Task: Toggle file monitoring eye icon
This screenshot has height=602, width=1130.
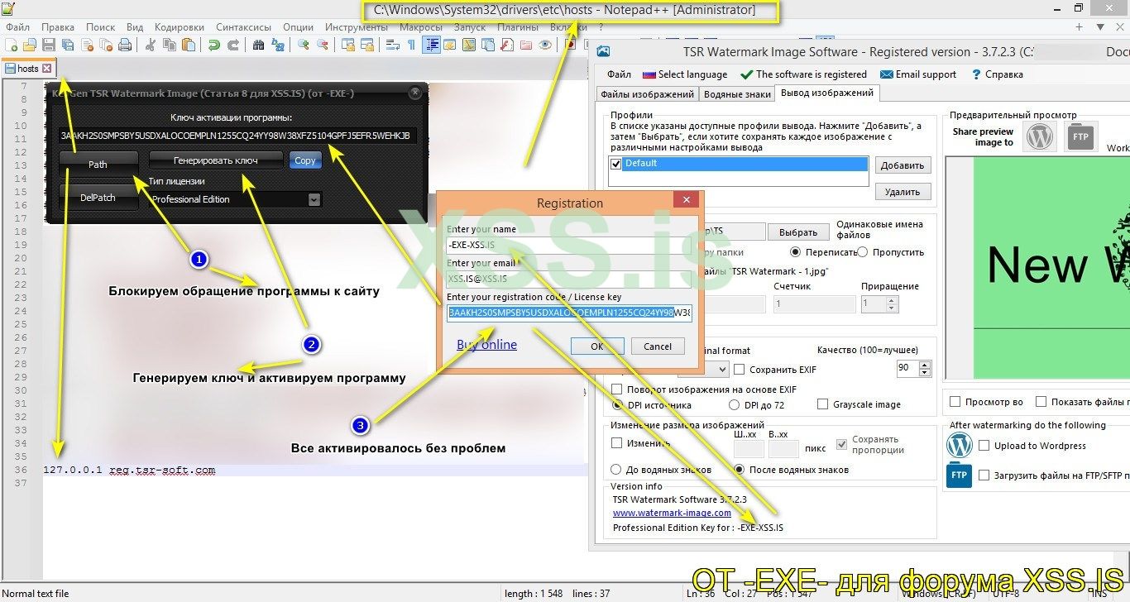Action: 545,45
